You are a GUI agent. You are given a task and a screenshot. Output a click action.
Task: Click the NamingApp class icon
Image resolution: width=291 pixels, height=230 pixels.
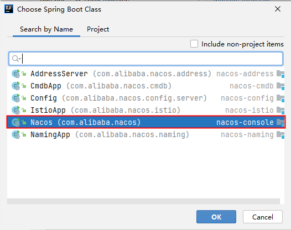[x=16, y=134]
